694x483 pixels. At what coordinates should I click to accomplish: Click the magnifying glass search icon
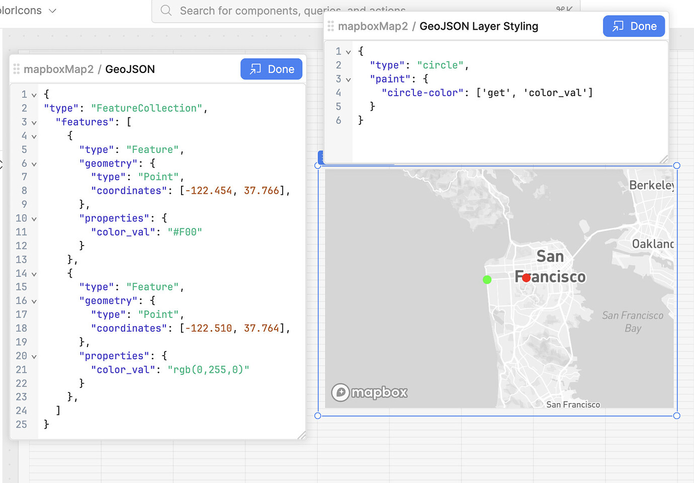coord(166,10)
